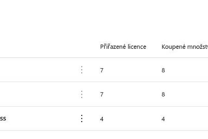Click purchased quantity value 4 in third row

(x=163, y=119)
